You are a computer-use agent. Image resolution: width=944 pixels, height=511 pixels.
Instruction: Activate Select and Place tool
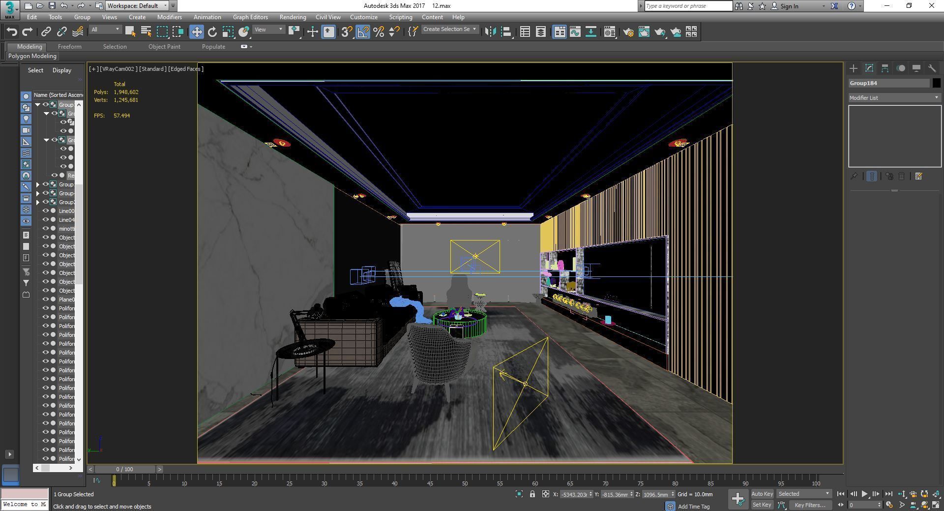[244, 32]
